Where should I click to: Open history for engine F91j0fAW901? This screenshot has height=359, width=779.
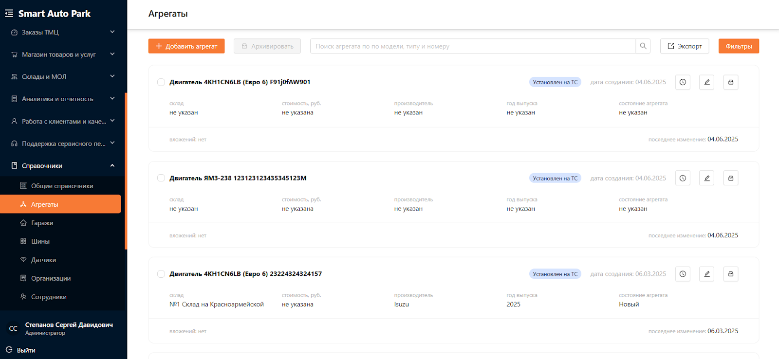click(x=683, y=82)
